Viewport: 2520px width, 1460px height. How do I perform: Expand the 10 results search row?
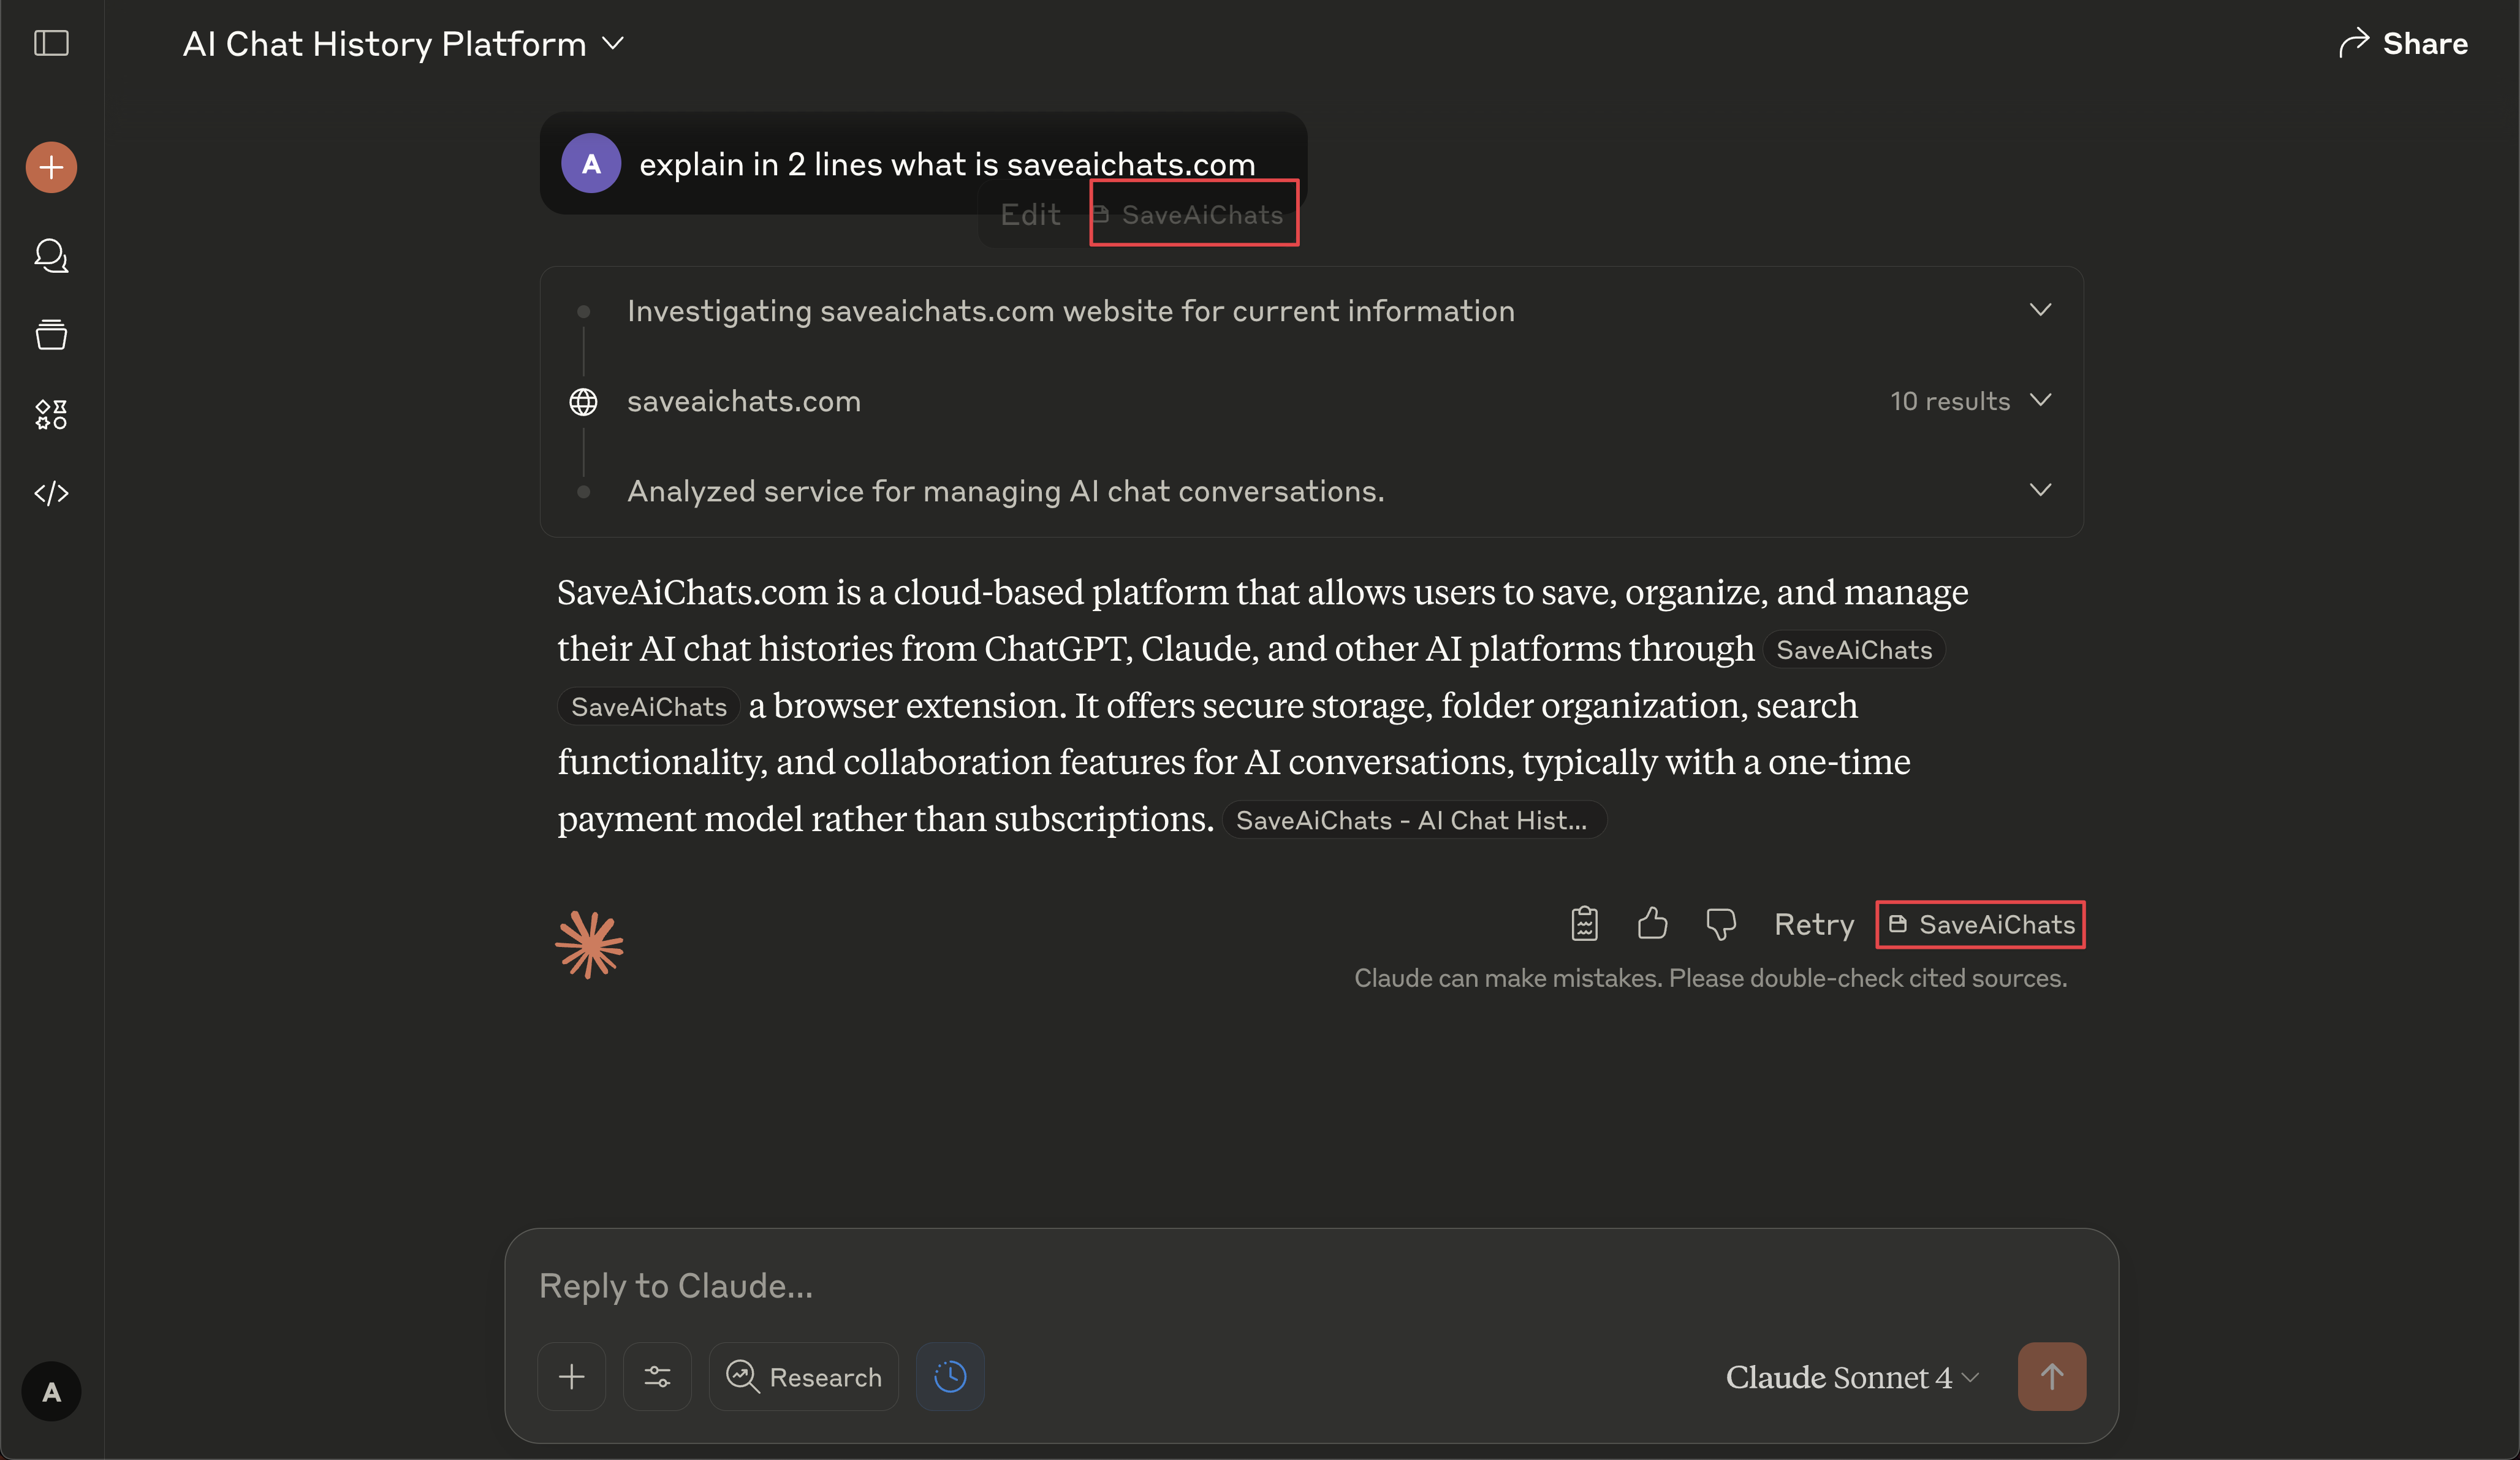point(1311,401)
